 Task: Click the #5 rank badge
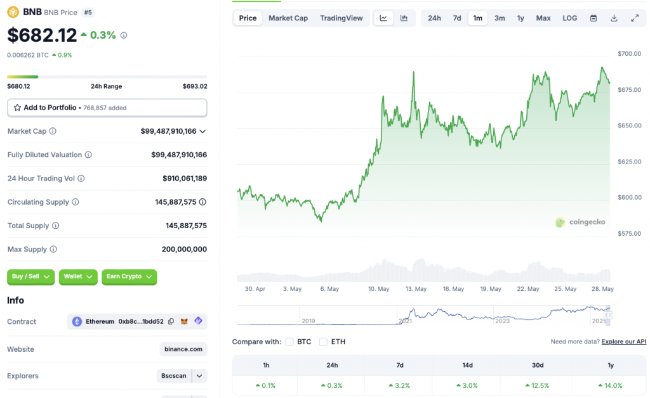coord(88,13)
